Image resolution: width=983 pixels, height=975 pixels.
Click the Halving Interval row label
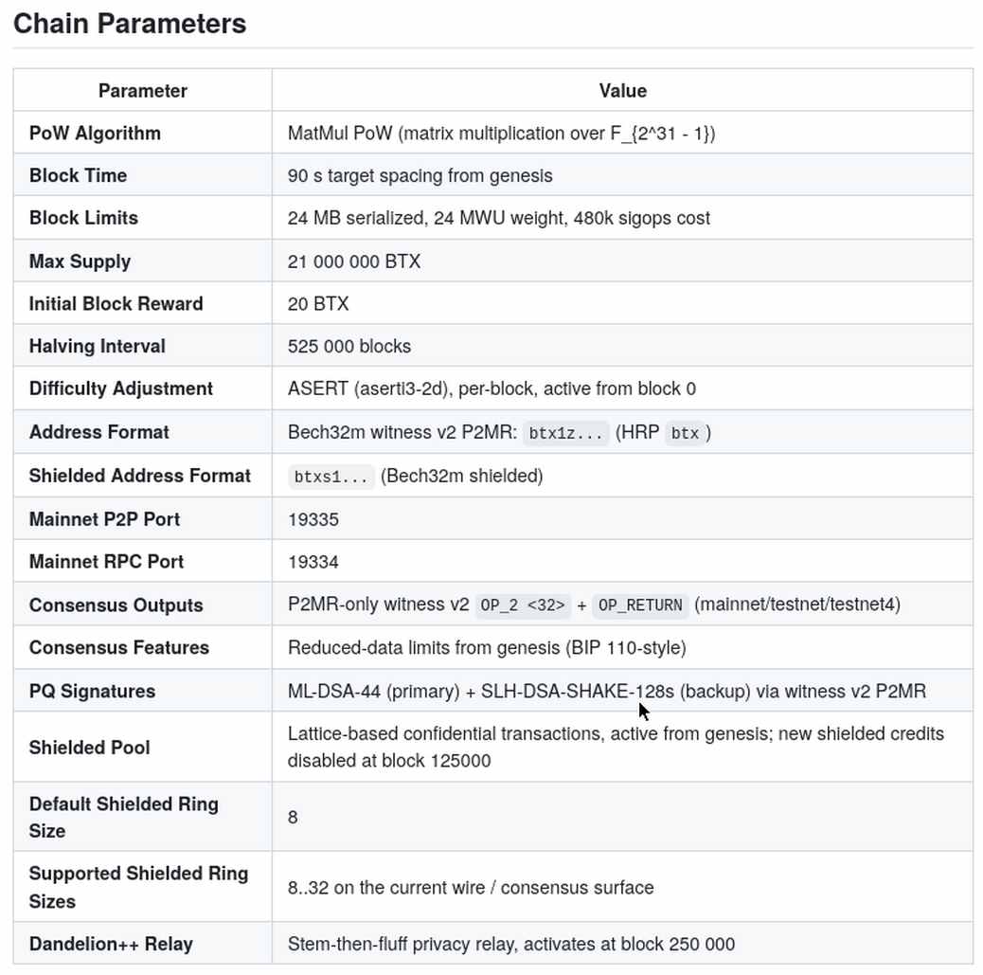98,346
